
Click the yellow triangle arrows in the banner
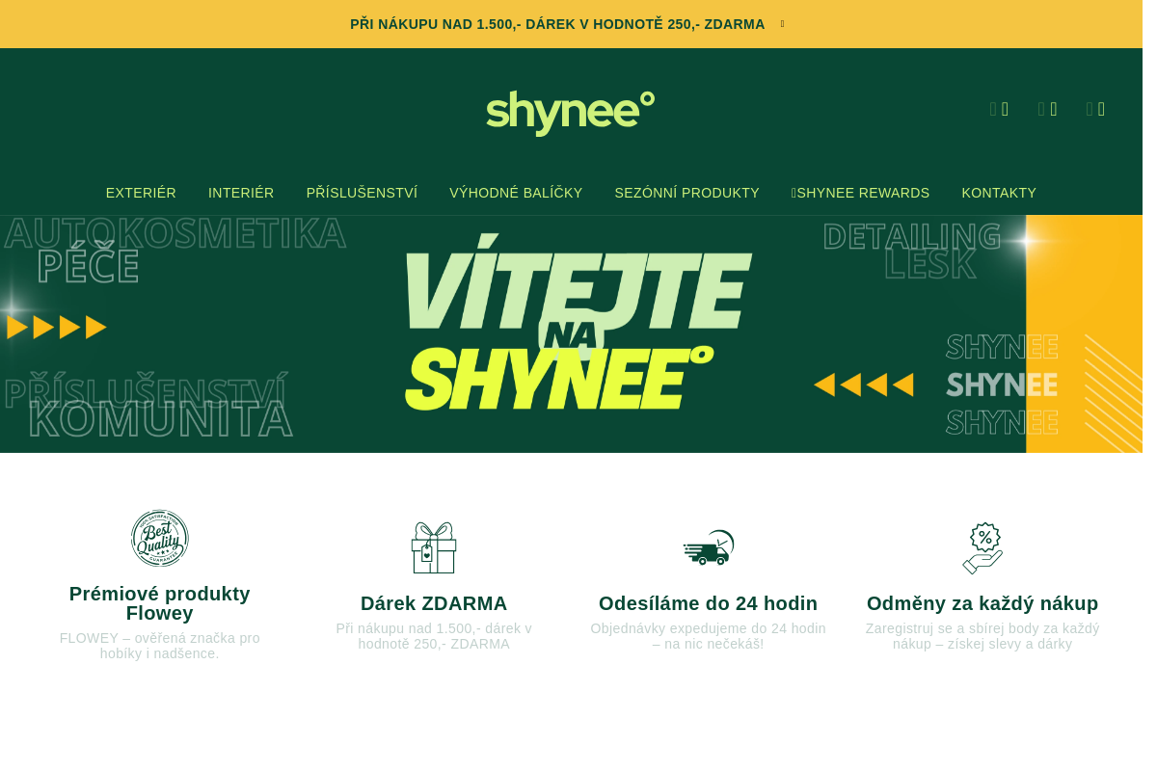click(56, 327)
